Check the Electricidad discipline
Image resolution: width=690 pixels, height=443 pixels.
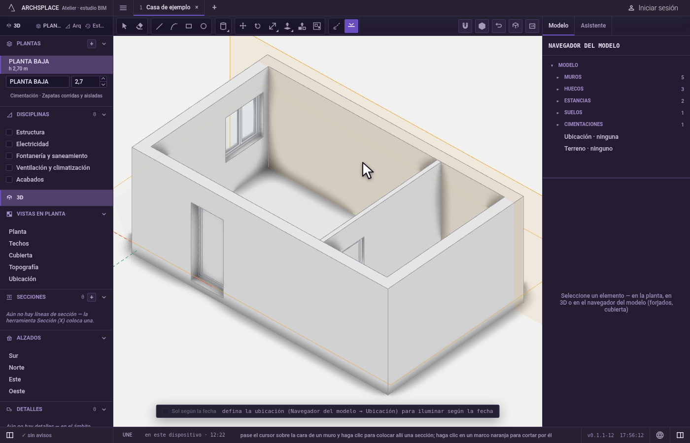[x=9, y=144]
